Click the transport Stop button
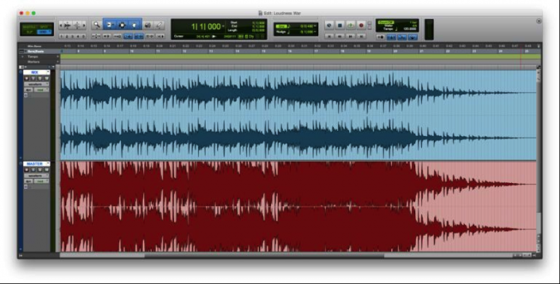 (339, 25)
